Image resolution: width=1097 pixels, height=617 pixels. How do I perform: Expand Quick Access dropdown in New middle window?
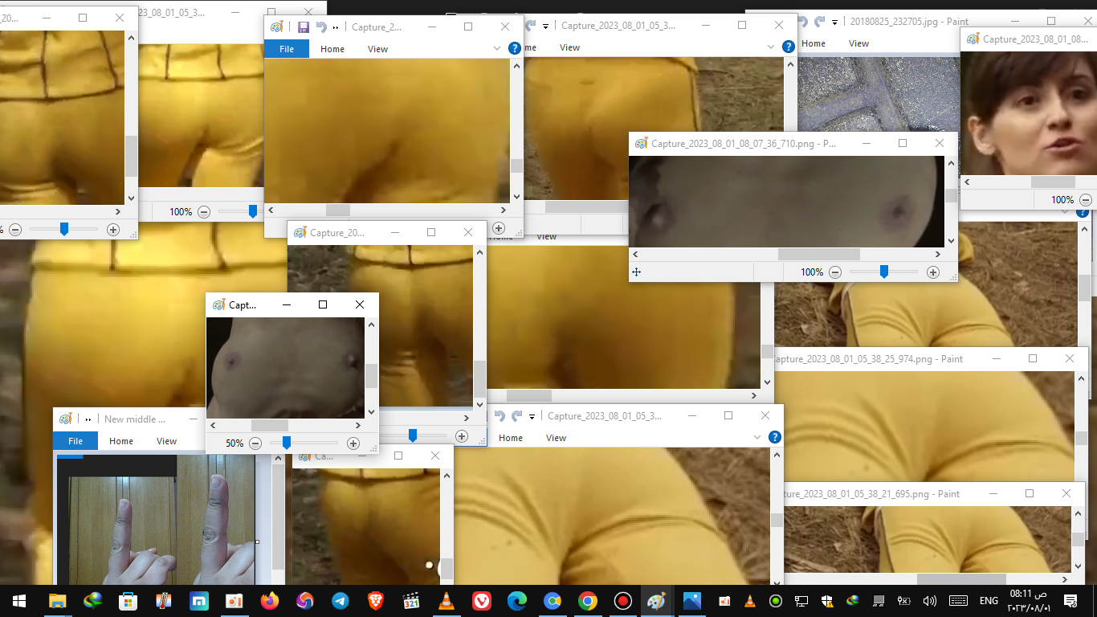click(x=88, y=419)
